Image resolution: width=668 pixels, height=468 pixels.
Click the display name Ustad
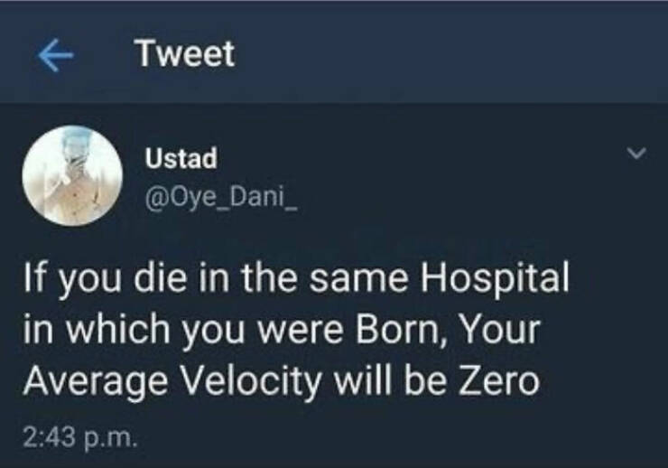181,159
